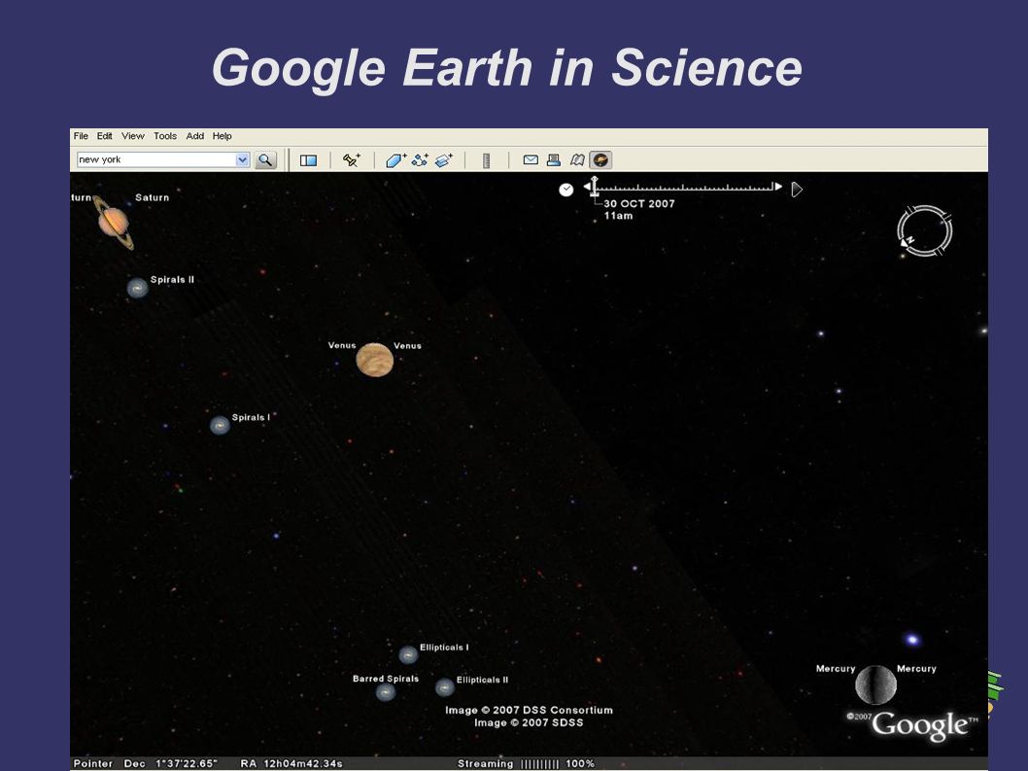Click the 'Google Earth in Science' slide title
1028x771 pixels.
coord(507,68)
